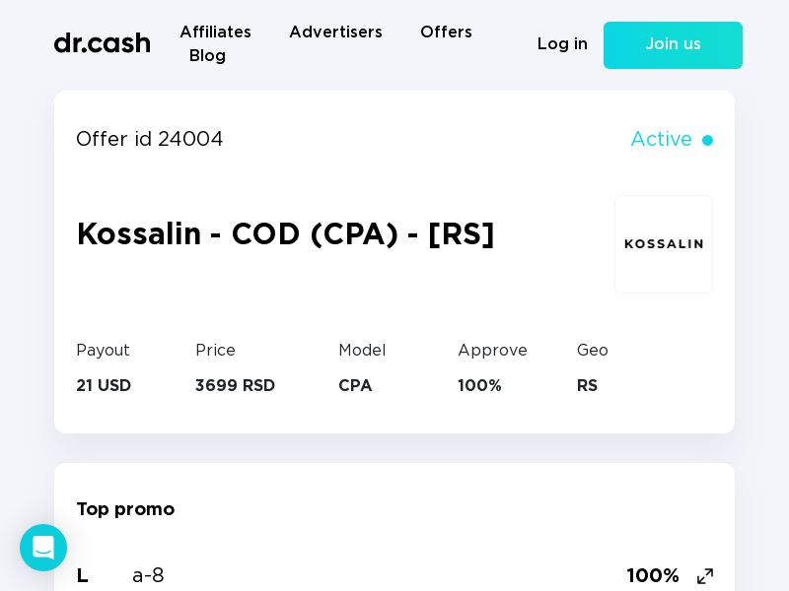
Task: Visit the Blog link
Action: click(207, 55)
